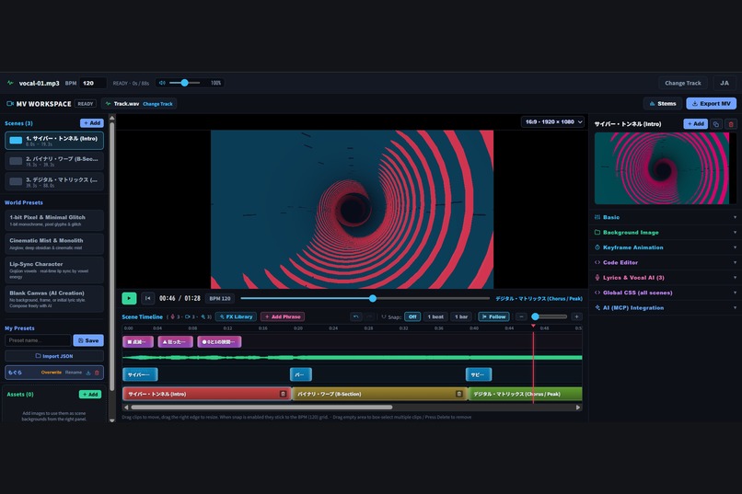The width and height of the screenshot is (742, 494).
Task: Apply Lip-Sync Character preset
Action: [54, 270]
